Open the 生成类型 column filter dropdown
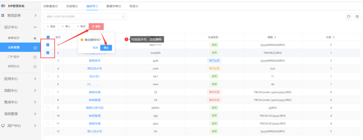 tap(219, 37)
